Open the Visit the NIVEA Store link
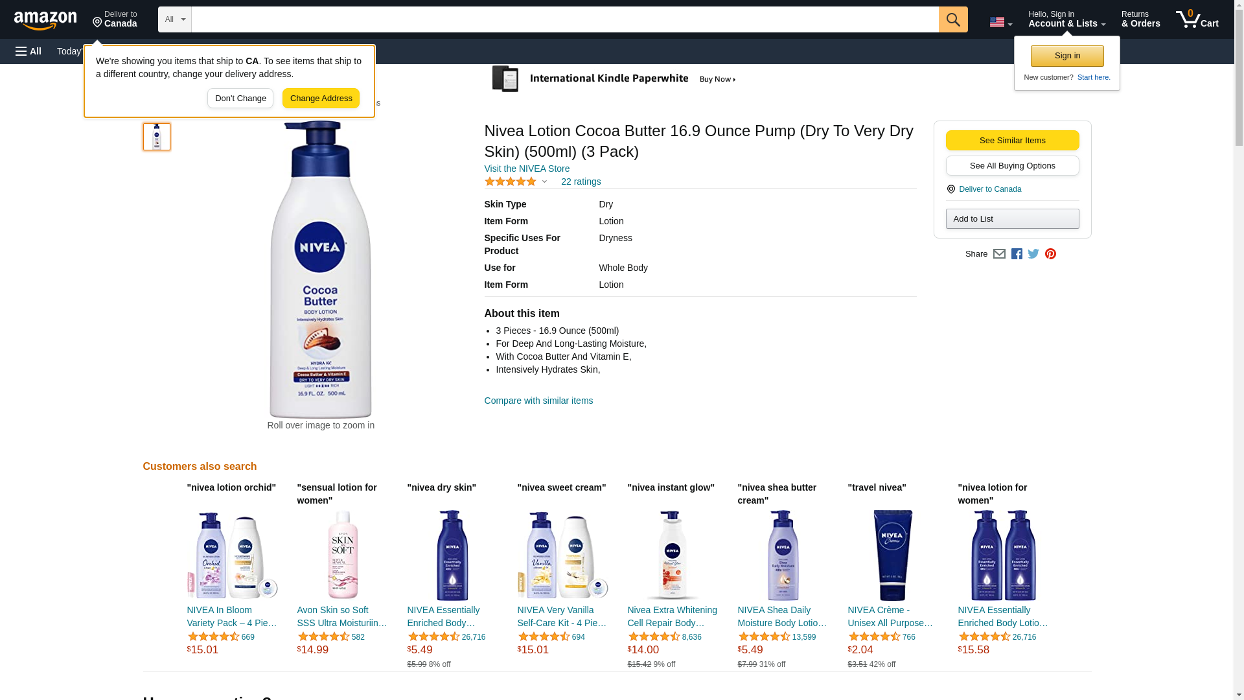 527,169
